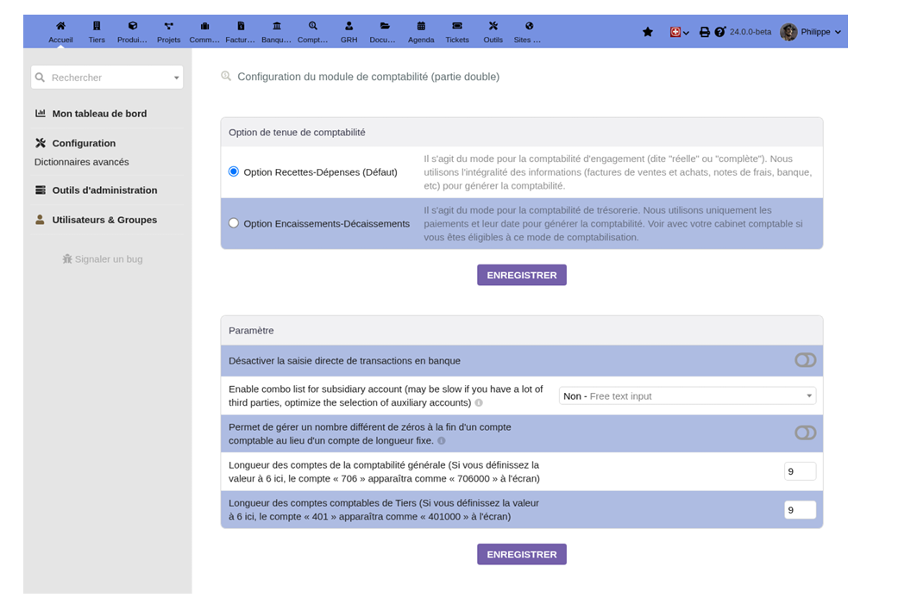Select Option Recettes-Dépenses radio button
The width and height of the screenshot is (917, 610).
(x=233, y=171)
